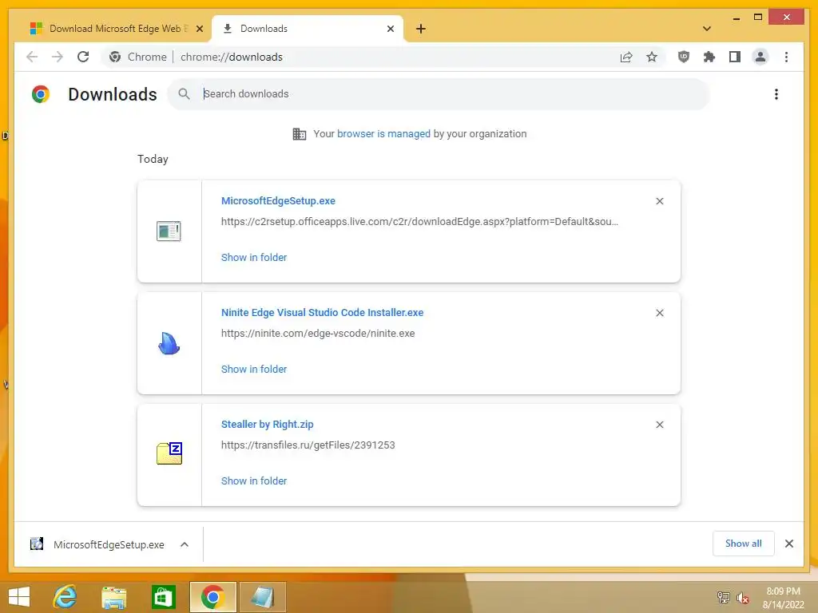
Task: Open the Downloads page more actions menu
Action: tap(776, 94)
